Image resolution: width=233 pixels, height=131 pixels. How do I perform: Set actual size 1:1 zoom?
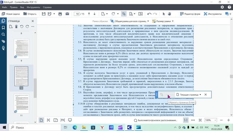tap(186, 120)
